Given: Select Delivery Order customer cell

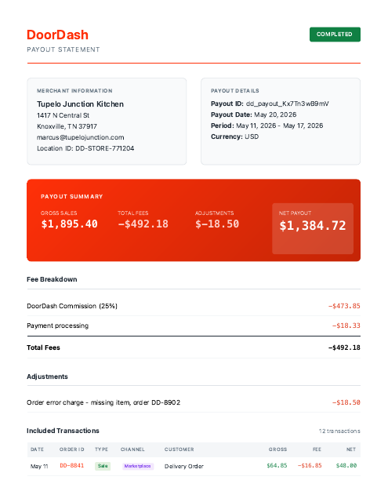Looking at the screenshot, I should pos(184,466).
